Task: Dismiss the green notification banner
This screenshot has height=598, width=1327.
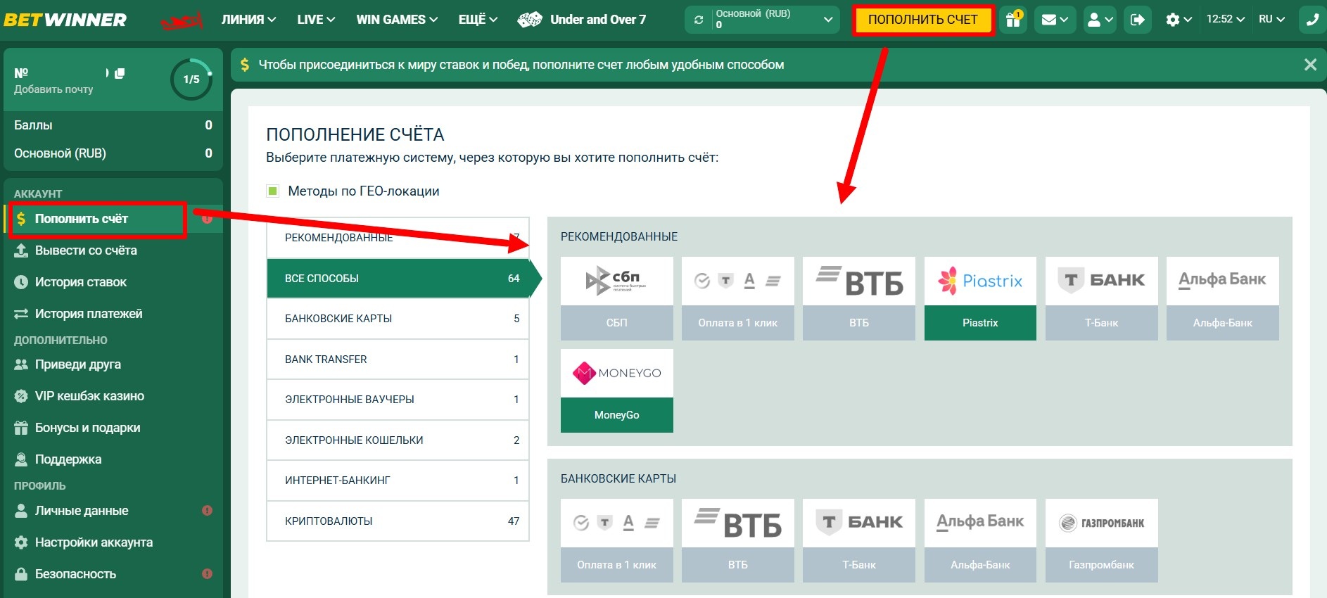Action: (x=1310, y=65)
